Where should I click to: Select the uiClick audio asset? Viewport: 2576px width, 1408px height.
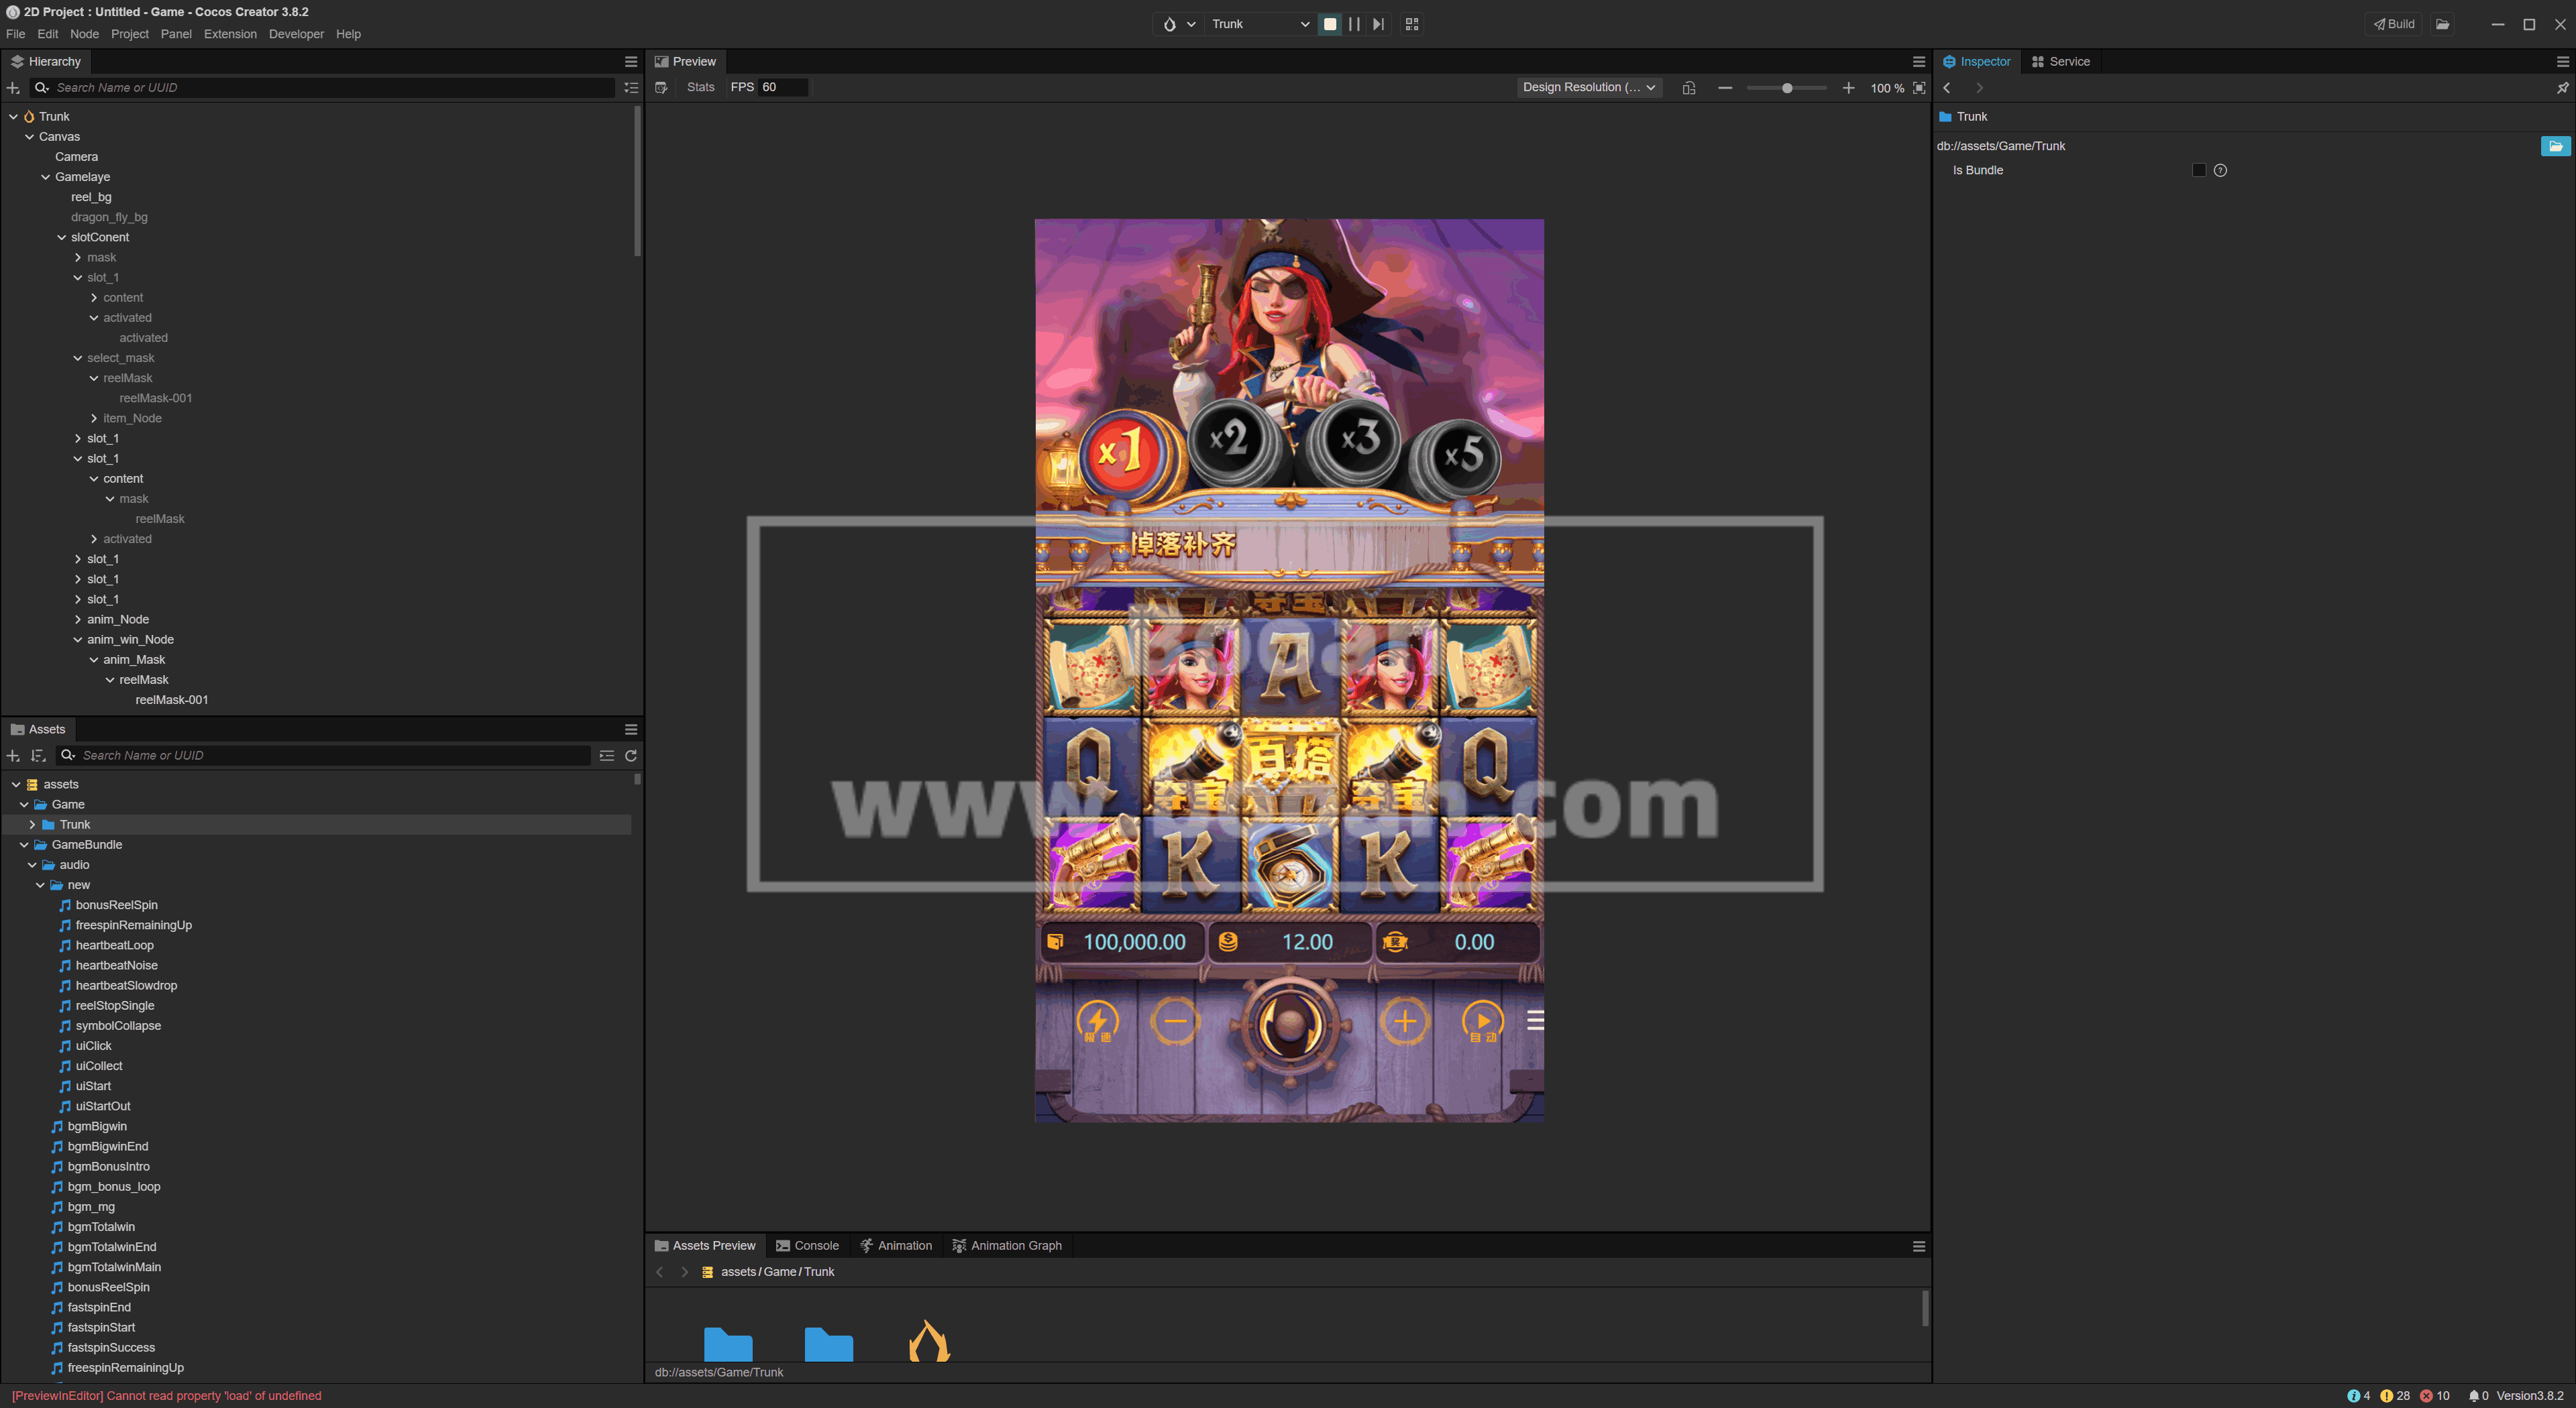click(x=93, y=1046)
